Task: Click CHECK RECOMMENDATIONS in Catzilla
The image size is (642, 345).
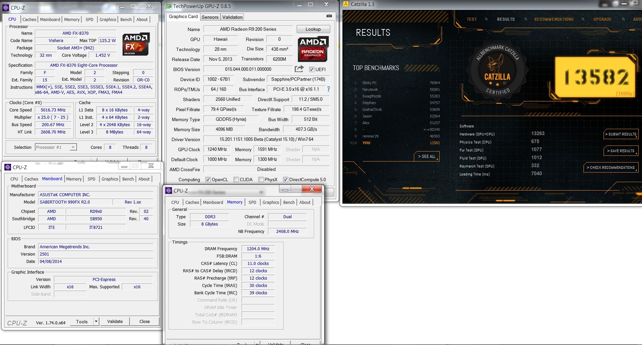Action: 611,167
